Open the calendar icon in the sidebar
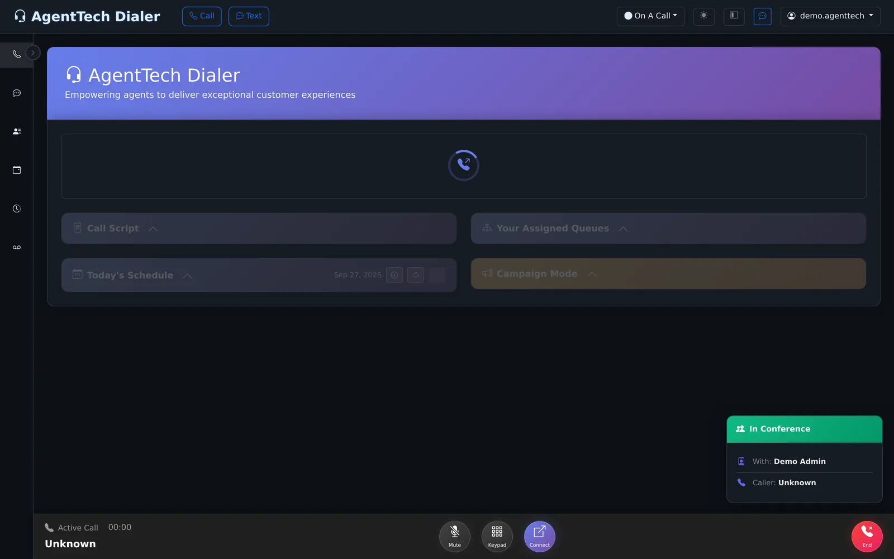This screenshot has width=894, height=559. point(17,170)
